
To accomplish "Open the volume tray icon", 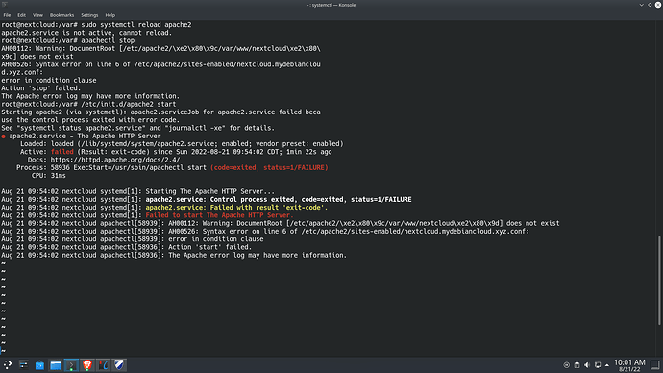I will pos(587,365).
